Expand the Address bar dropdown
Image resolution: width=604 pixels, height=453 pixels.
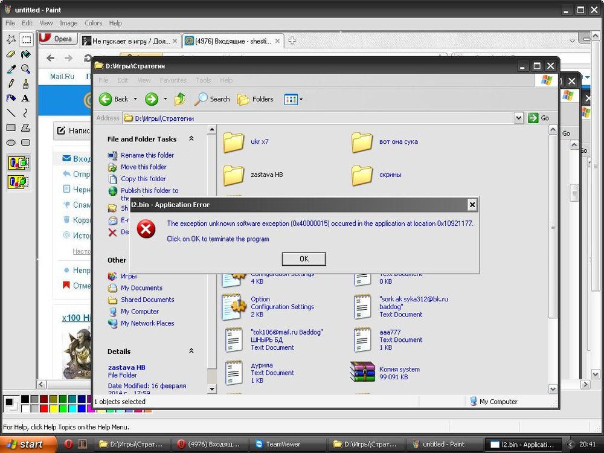point(518,118)
